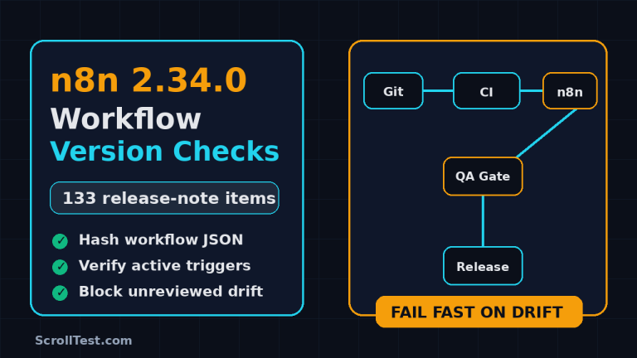Click the Version Checks heading
The image size is (637, 358).
click(164, 151)
